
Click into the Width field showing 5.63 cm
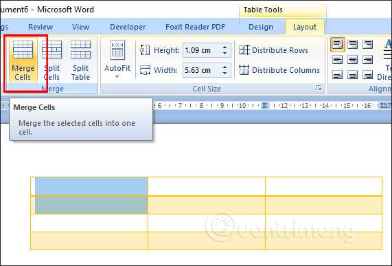pos(202,70)
